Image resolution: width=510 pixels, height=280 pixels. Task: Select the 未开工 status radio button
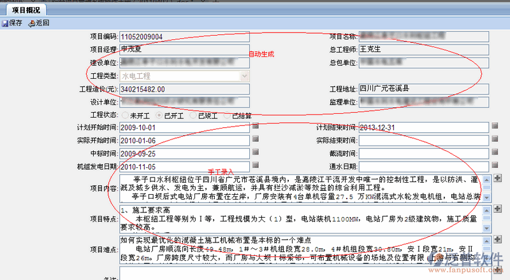125,115
